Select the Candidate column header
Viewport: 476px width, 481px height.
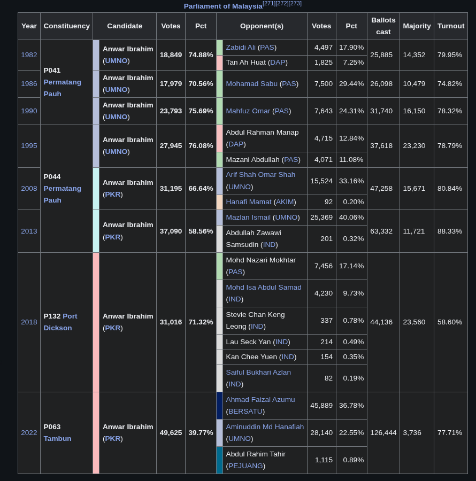click(x=125, y=26)
